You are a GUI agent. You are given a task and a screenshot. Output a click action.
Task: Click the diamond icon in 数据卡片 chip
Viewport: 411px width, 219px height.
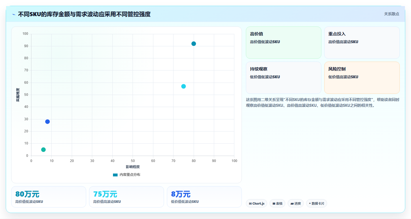click(x=310, y=203)
